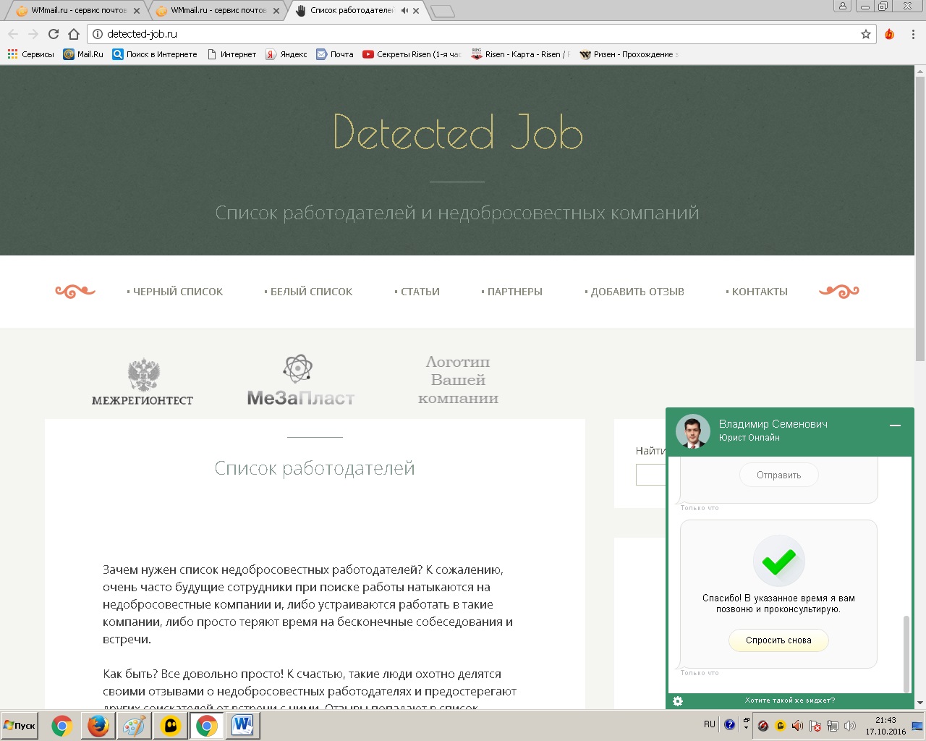This screenshot has height=741, width=926.
Task: Open Microsoft Word from the taskbar
Action: [242, 726]
